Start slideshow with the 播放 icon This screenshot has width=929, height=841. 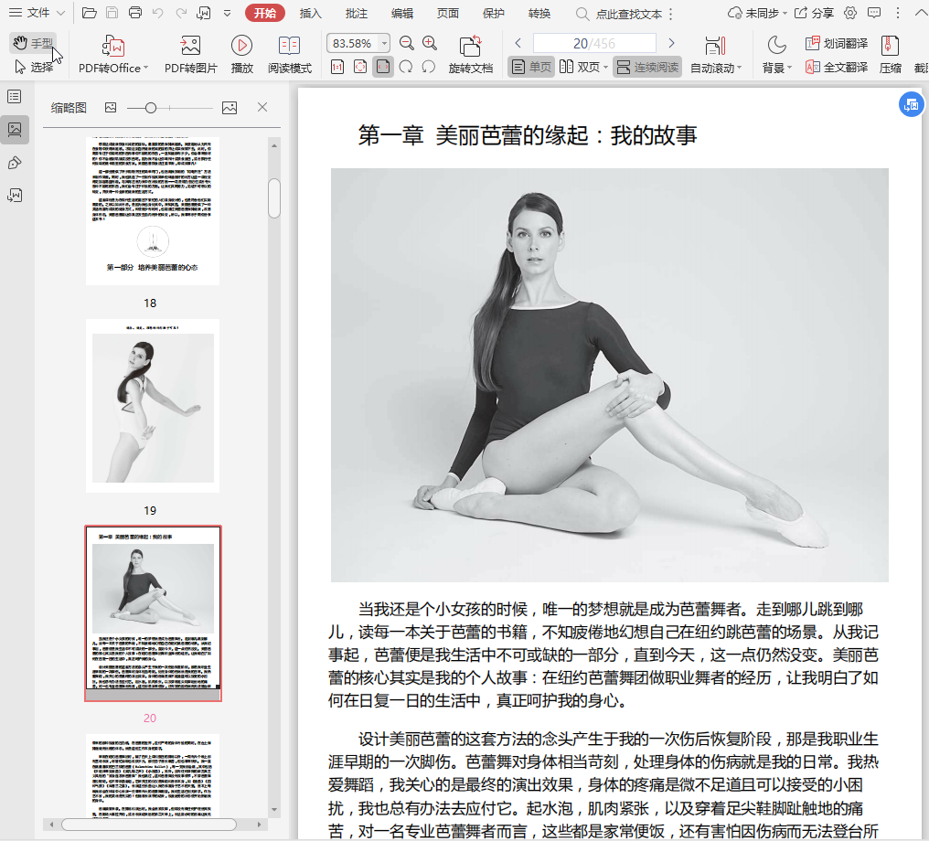[x=241, y=55]
